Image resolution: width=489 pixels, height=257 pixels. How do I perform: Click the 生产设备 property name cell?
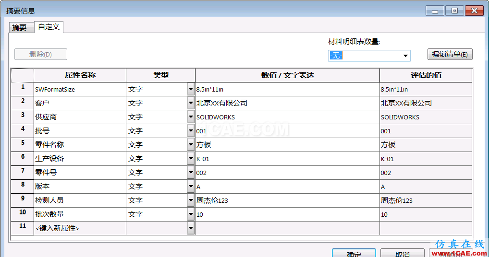point(80,159)
